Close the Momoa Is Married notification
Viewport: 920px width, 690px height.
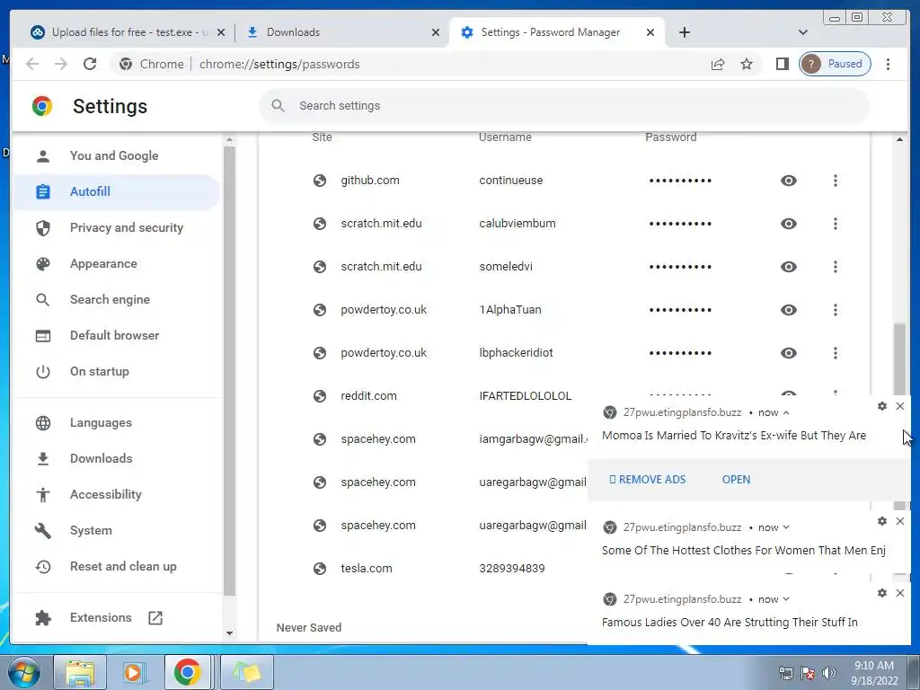click(900, 406)
